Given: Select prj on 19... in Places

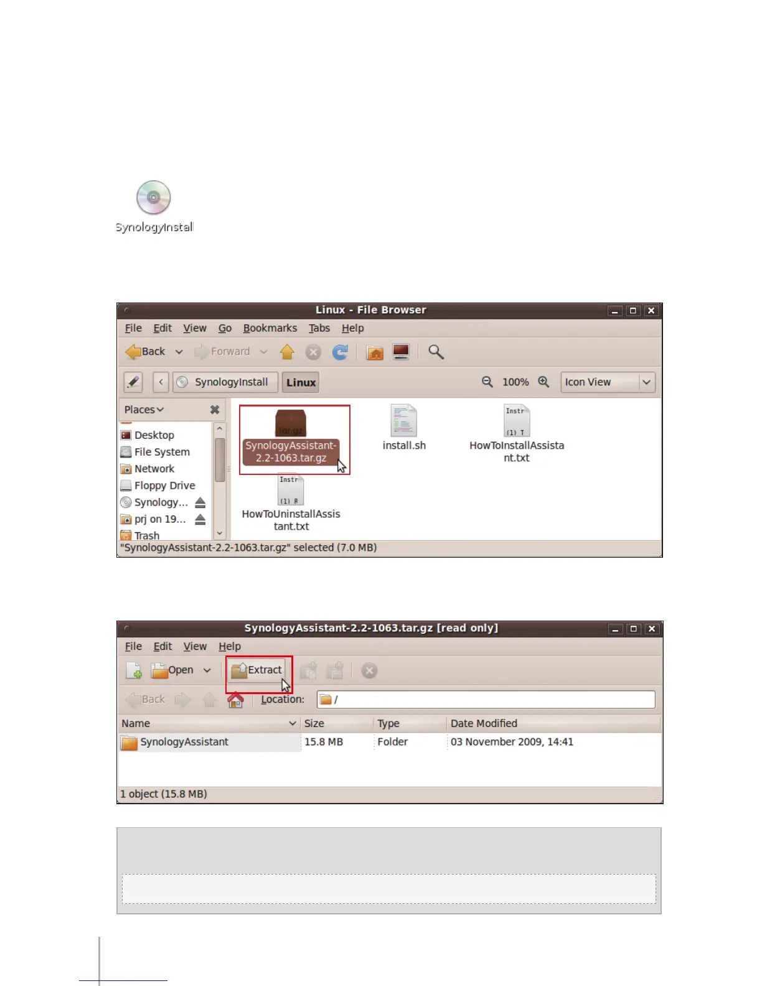Looking at the screenshot, I should [x=154, y=519].
